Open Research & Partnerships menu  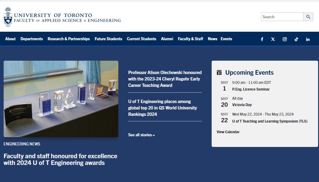coord(69,39)
